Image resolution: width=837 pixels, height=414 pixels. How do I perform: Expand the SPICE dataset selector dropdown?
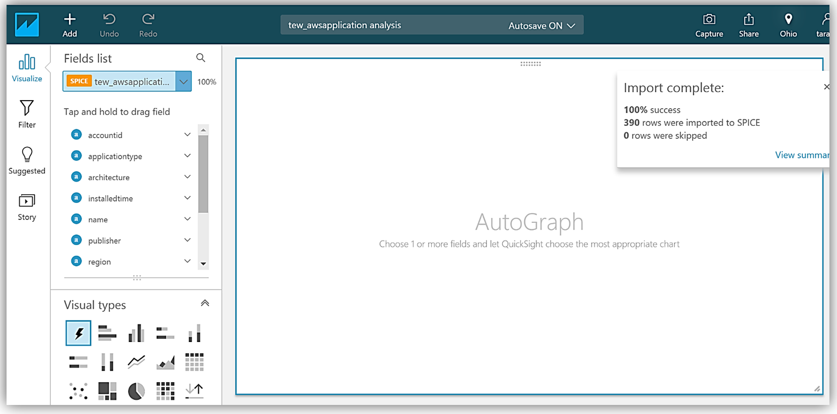pos(184,81)
